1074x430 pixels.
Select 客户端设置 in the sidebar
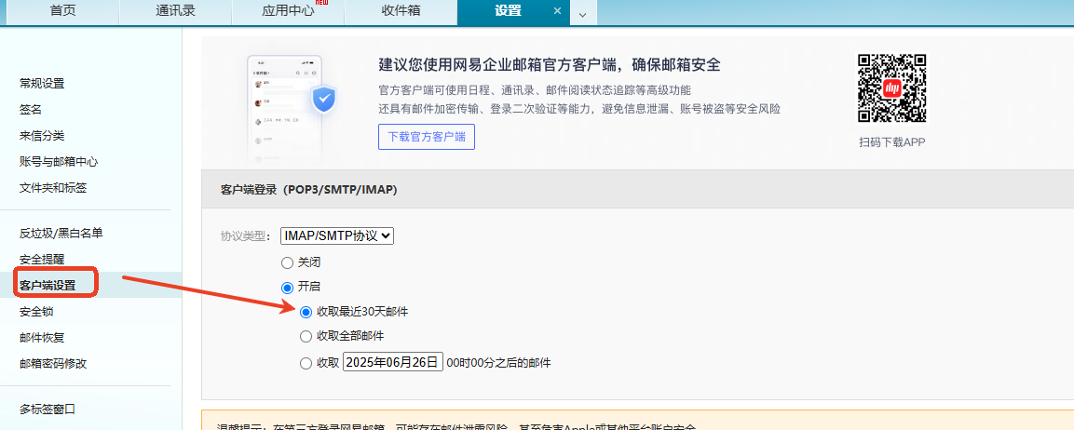tap(48, 286)
